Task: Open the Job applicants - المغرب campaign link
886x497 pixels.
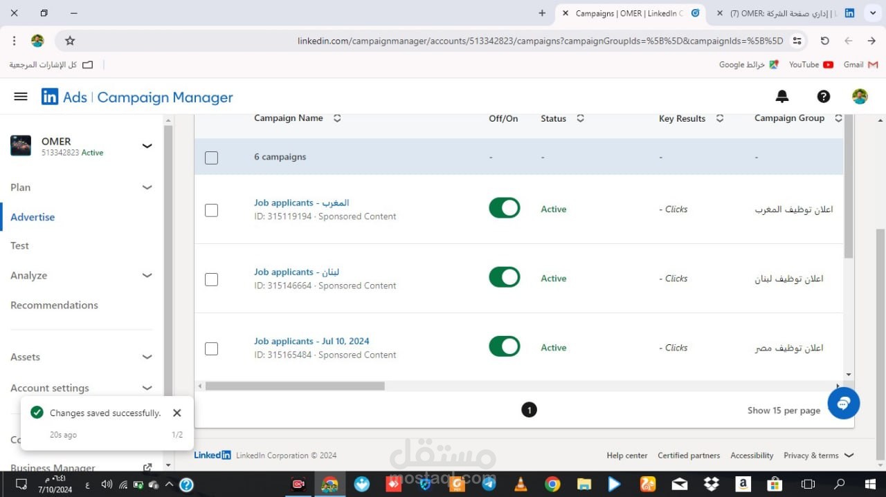Action: (x=301, y=203)
